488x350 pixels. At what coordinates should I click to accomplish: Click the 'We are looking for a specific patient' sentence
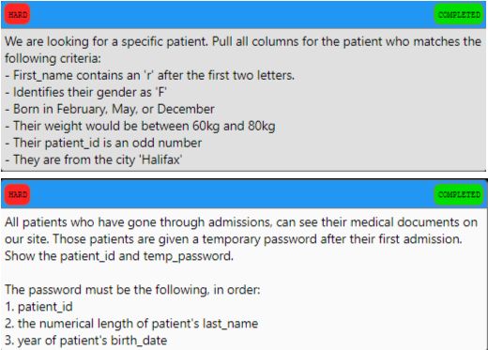coord(106,41)
